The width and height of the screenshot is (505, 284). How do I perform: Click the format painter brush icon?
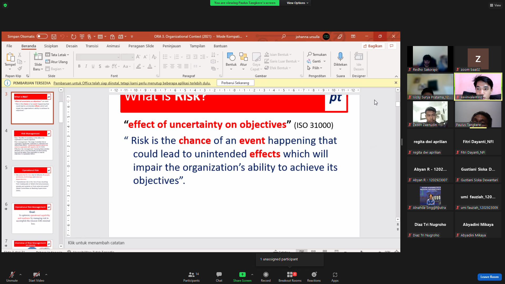click(x=20, y=68)
